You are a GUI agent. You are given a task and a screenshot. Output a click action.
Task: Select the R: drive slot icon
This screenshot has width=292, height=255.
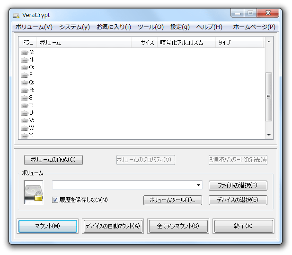coord(25,90)
